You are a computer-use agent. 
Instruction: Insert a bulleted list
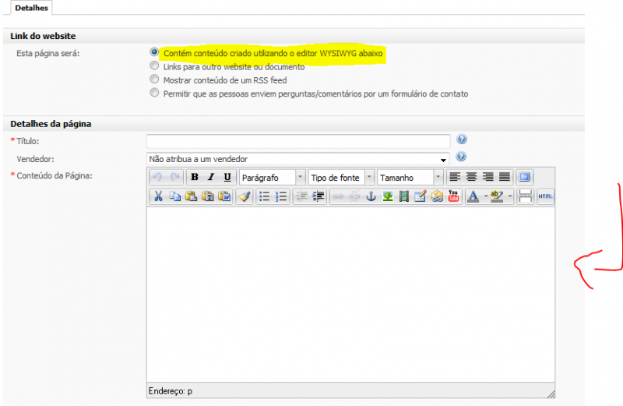(264, 196)
